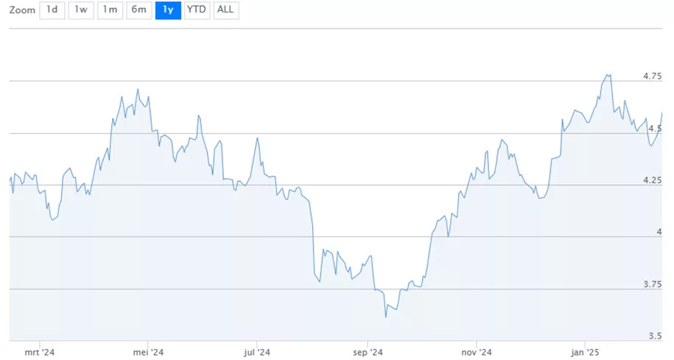This screenshot has height=360, width=674.
Task: Click the 4.5 y-axis value
Action: click(x=656, y=129)
